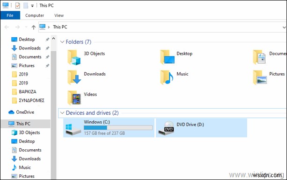Image resolution: width=287 pixels, height=180 pixels.
Task: Select the Windows (C:) drive icon
Action: pyautogui.click(x=73, y=129)
